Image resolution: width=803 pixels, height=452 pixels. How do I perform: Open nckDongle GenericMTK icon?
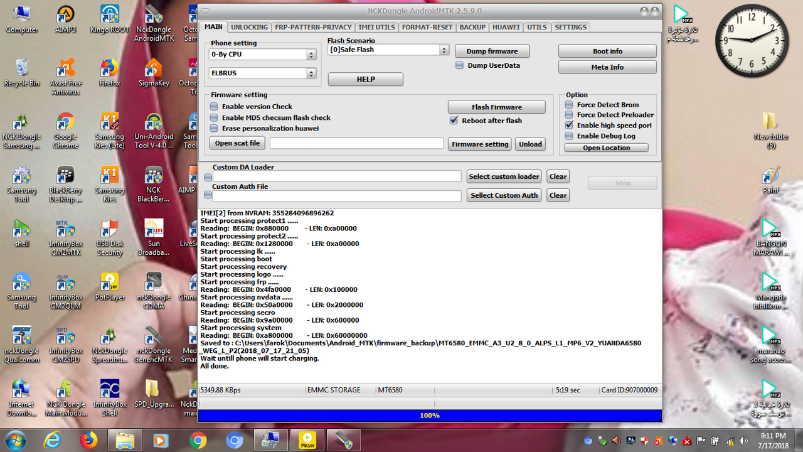pos(154,344)
